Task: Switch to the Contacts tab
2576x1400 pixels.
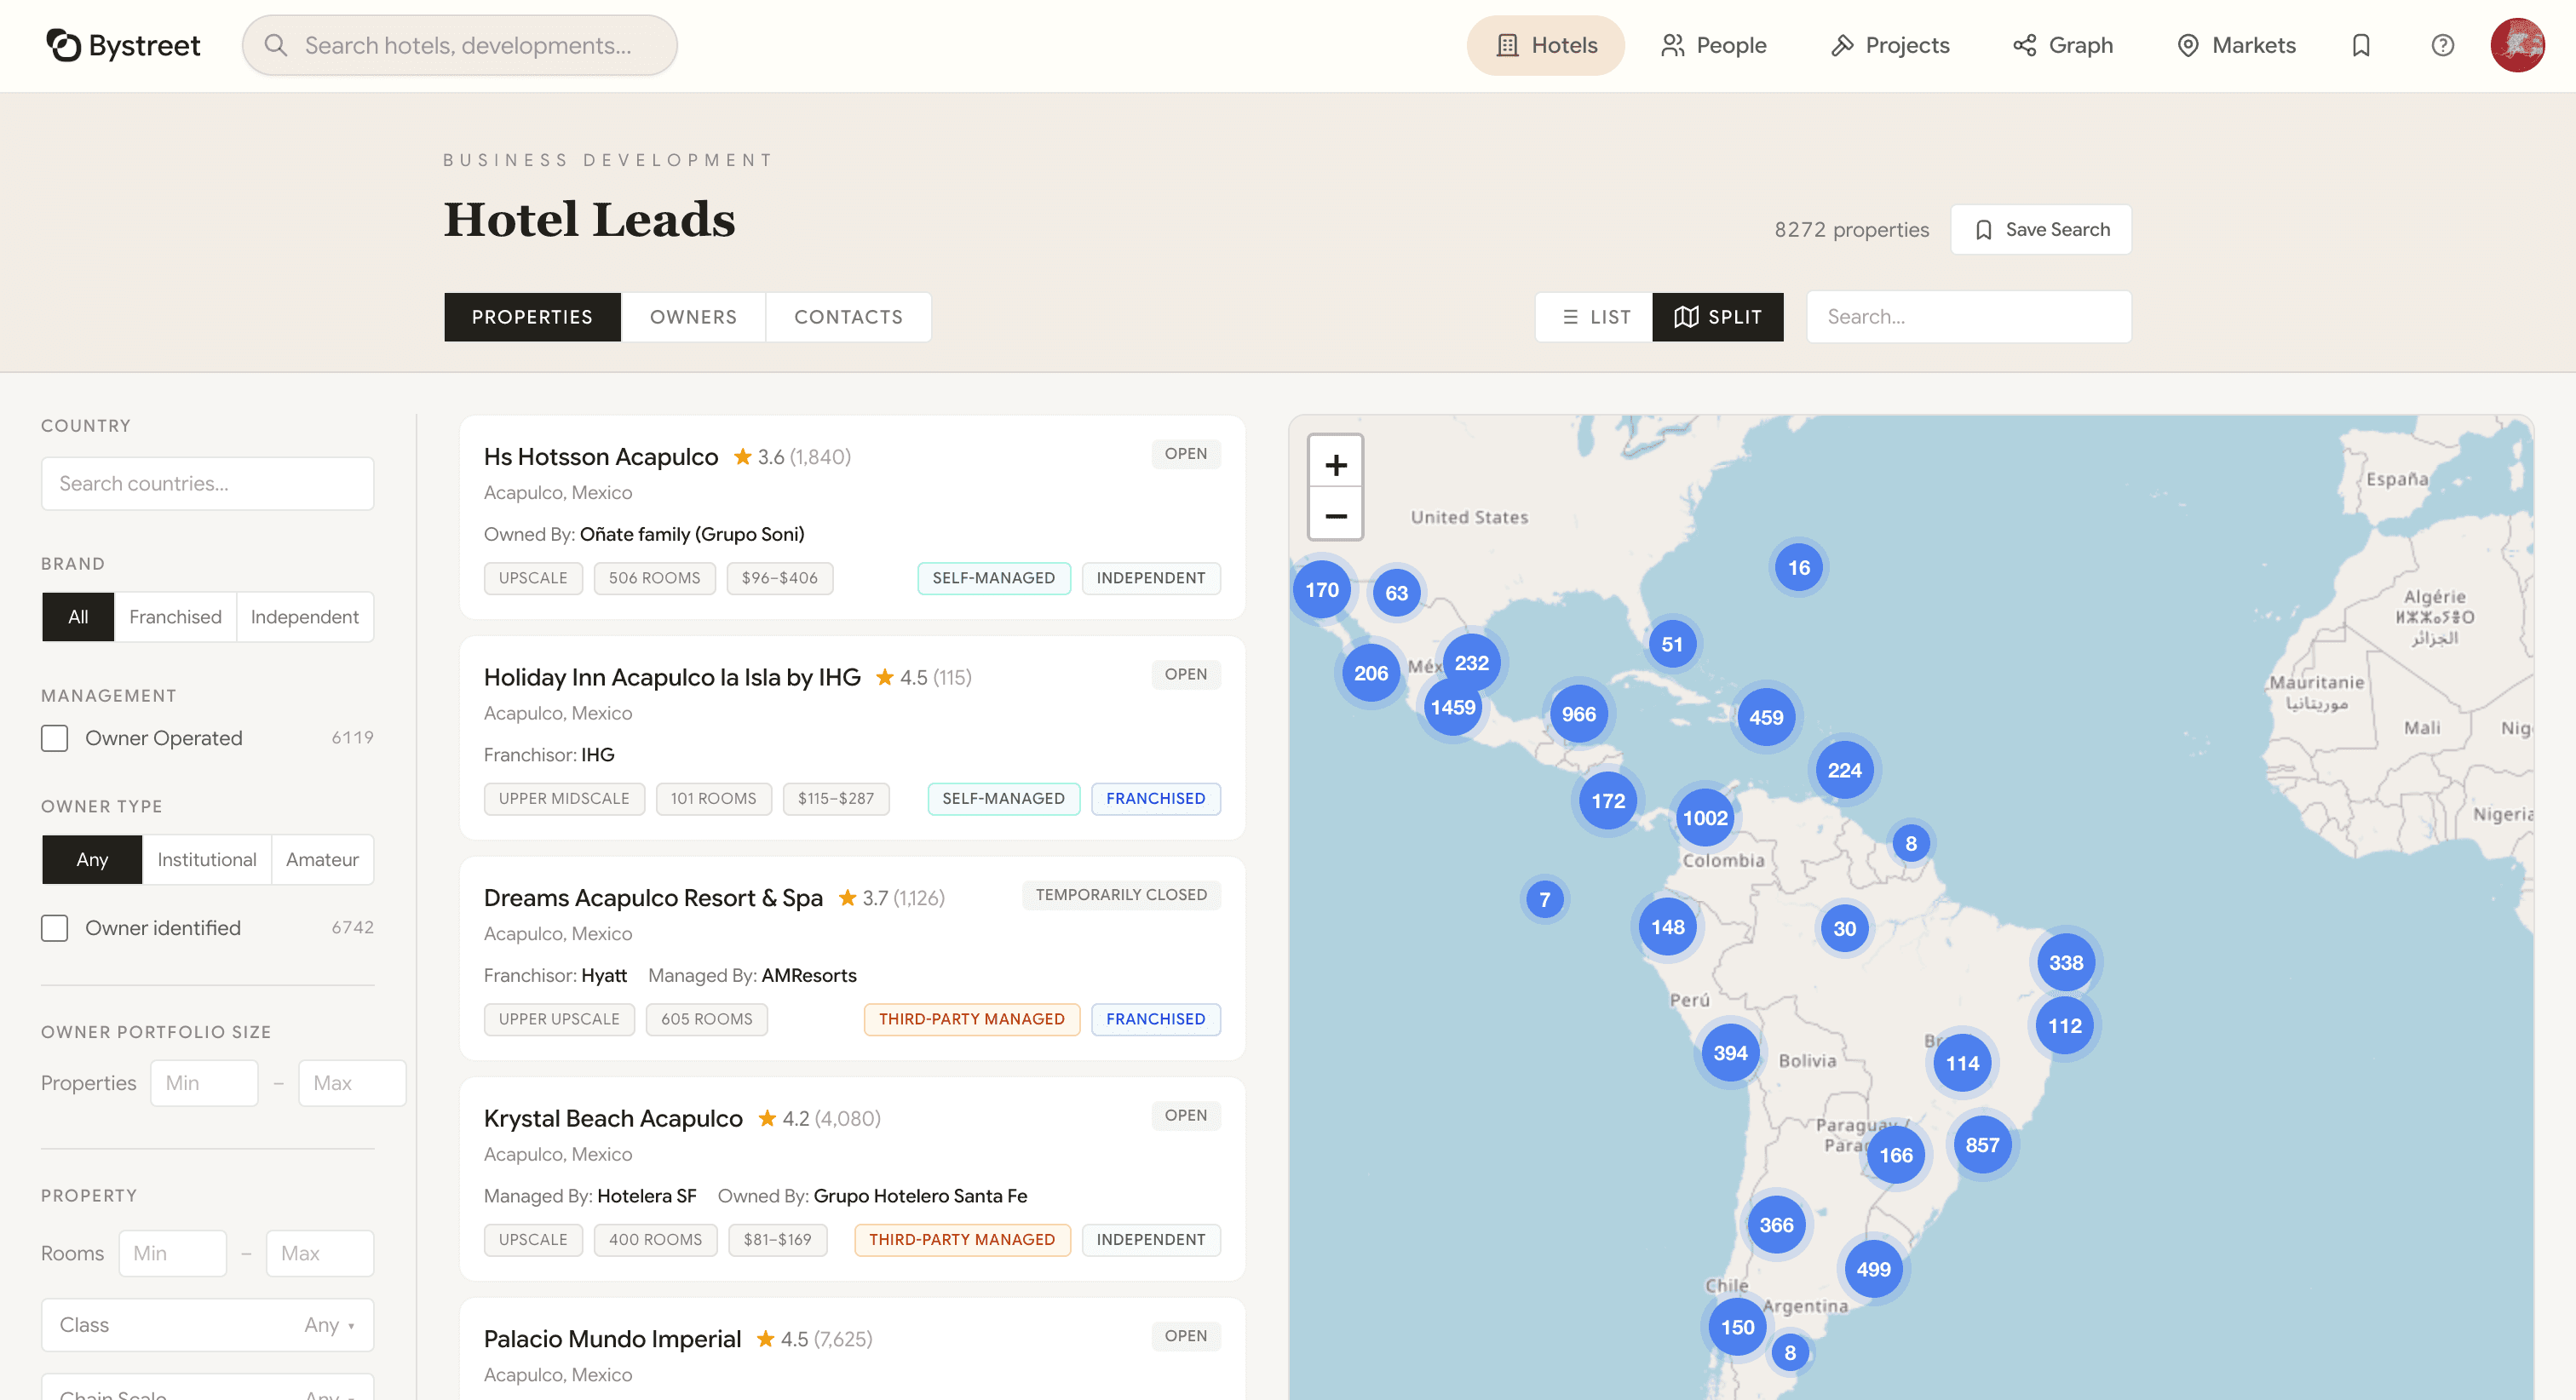Action: pyautogui.click(x=848, y=317)
